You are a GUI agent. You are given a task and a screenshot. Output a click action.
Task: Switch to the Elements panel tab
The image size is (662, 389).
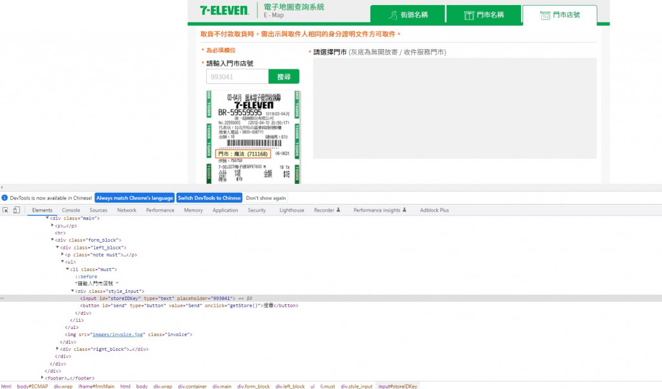(42, 210)
